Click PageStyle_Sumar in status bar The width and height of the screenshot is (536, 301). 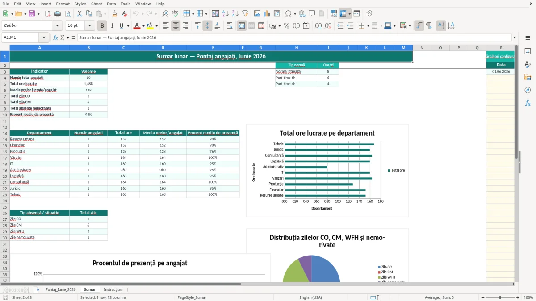click(192, 297)
